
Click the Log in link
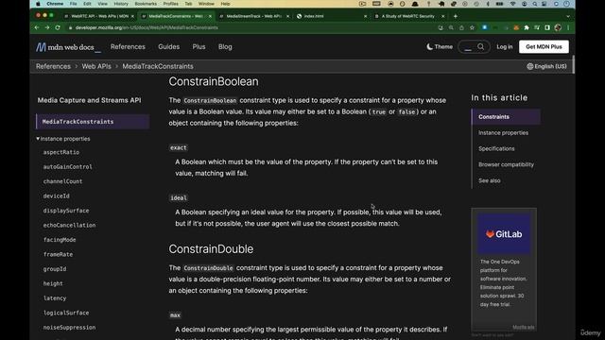point(504,46)
